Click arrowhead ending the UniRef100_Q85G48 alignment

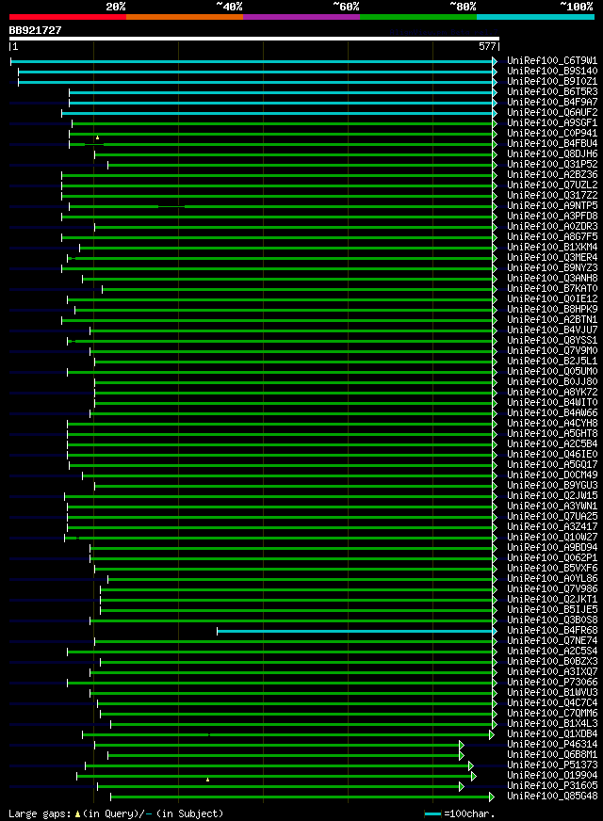click(x=492, y=797)
